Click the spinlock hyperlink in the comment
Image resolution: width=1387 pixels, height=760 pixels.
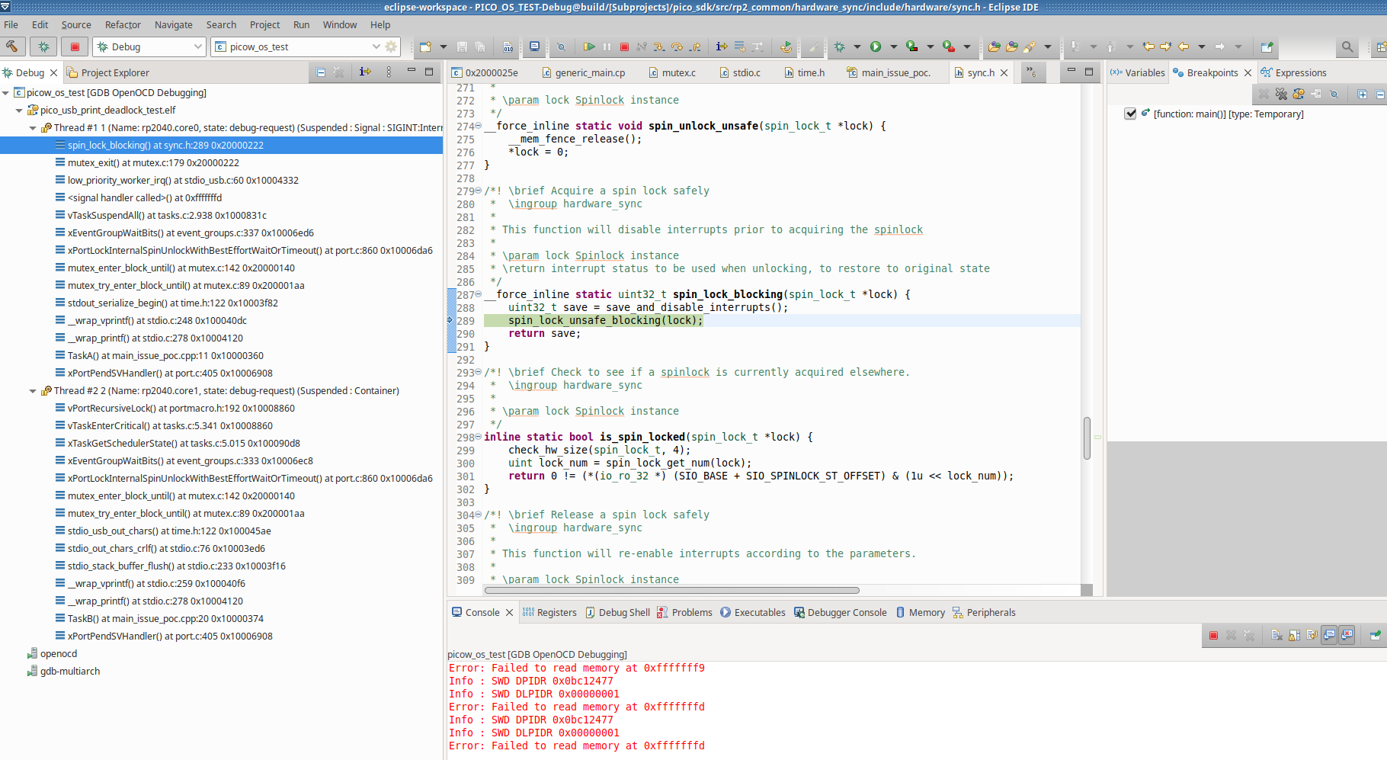coord(899,229)
